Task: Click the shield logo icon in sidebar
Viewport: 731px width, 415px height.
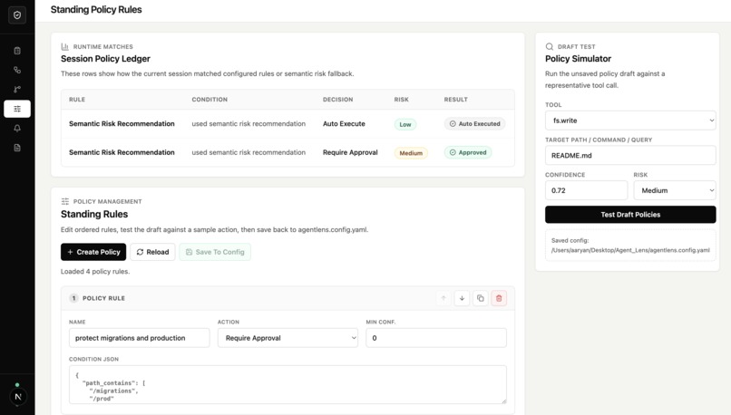Action: (17, 15)
